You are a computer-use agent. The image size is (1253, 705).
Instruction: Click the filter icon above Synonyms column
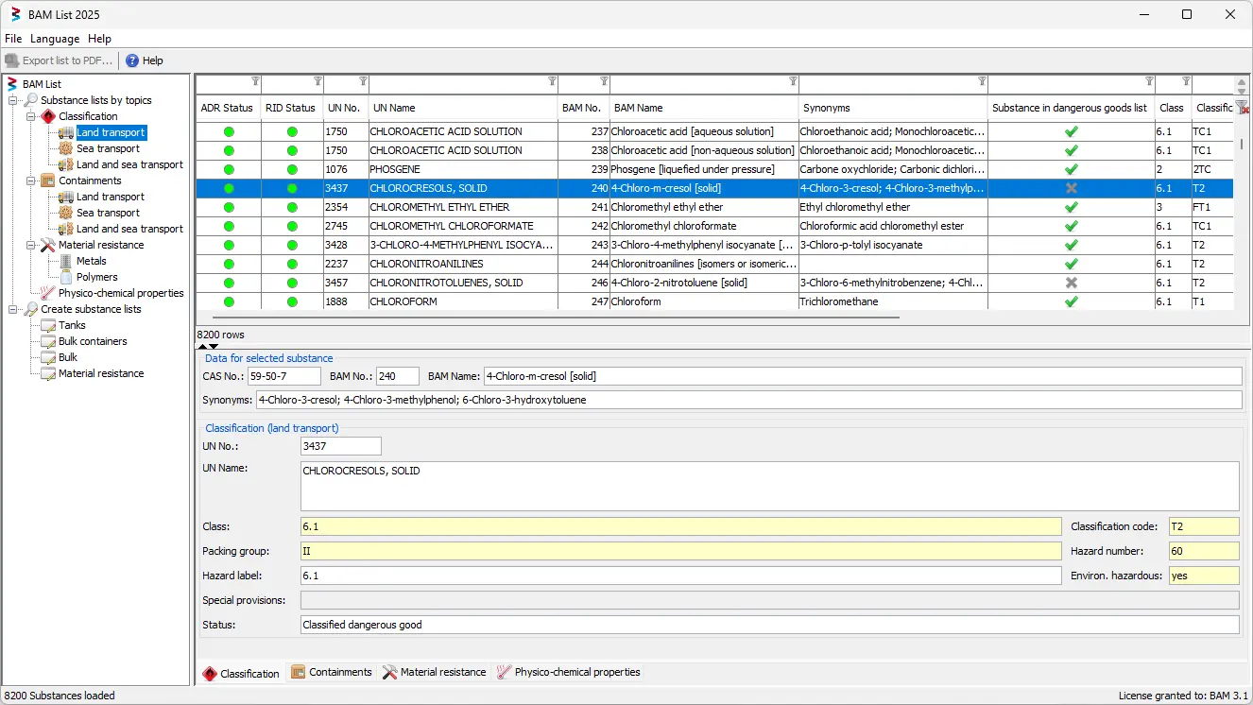tap(982, 81)
